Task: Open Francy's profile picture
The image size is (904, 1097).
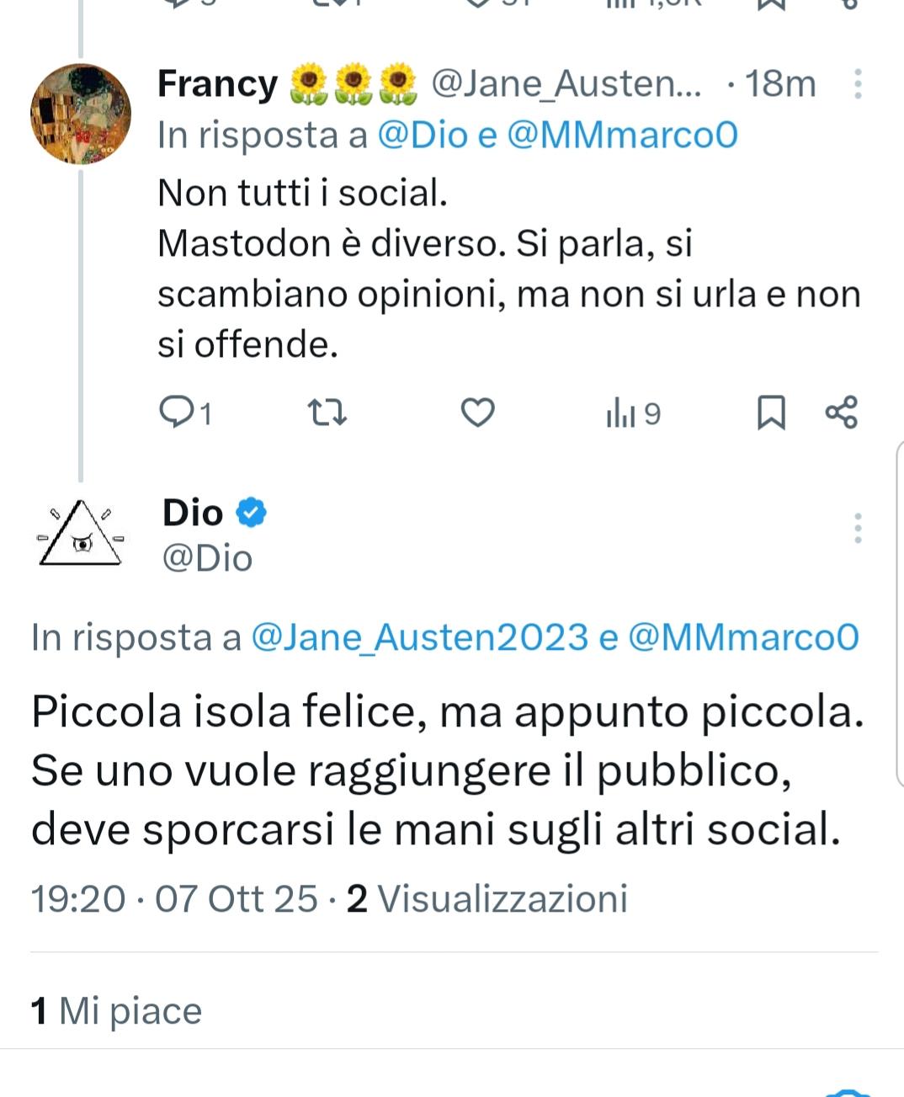Action: point(81,114)
